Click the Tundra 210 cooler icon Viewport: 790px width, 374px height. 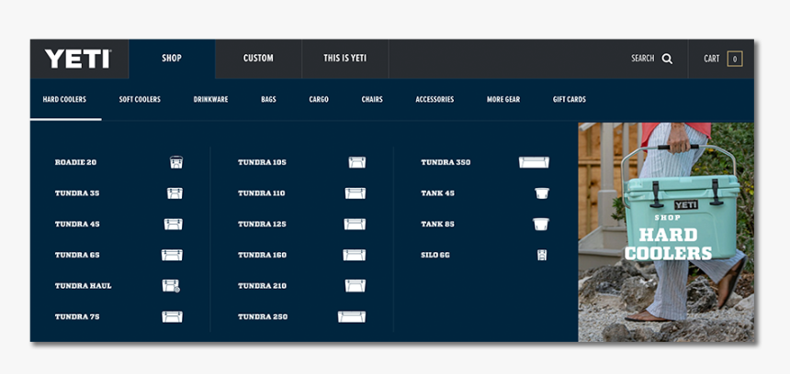pos(355,286)
